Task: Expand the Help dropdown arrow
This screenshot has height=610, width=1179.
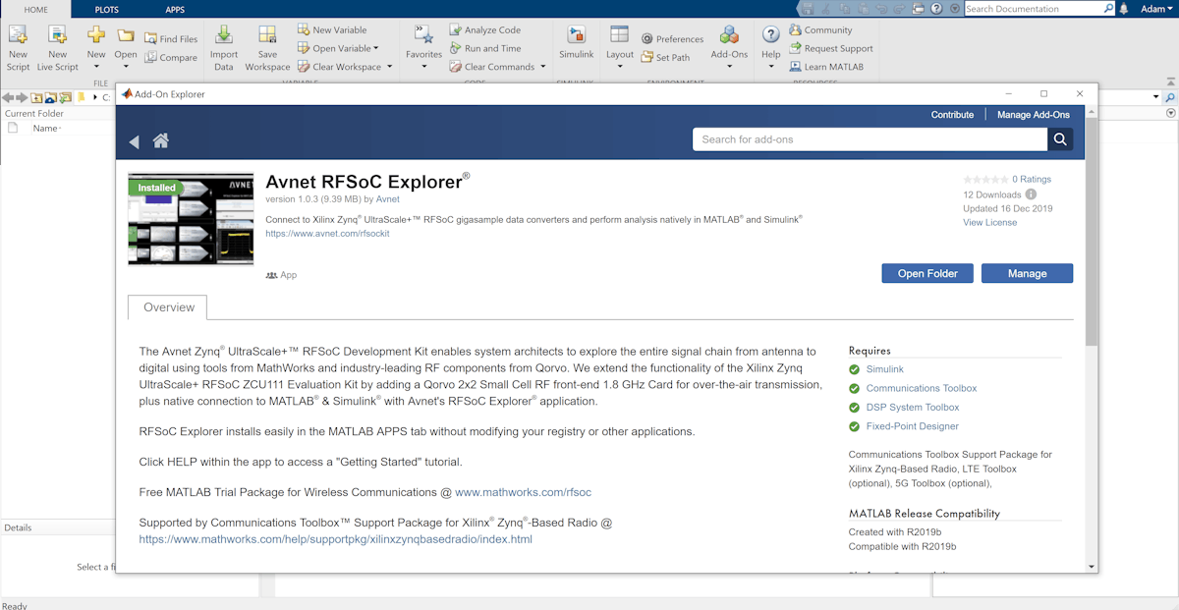Action: (771, 68)
